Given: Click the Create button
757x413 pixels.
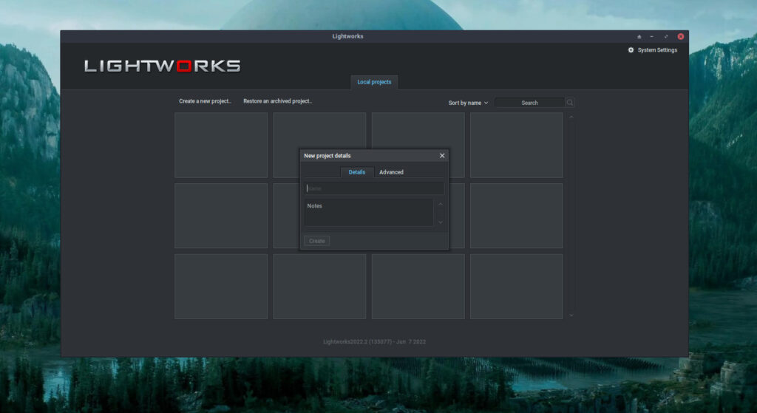Looking at the screenshot, I should tap(316, 241).
